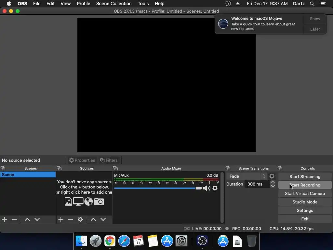This screenshot has width=333, height=250.
Task: Click the Exit button
Action: [x=305, y=219]
